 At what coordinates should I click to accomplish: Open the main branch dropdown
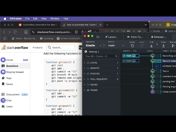[x=116, y=45]
